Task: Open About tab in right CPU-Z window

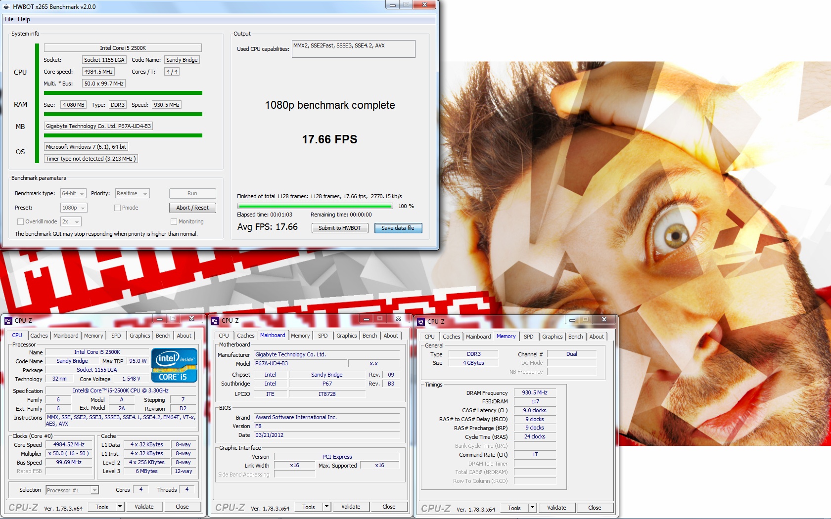Action: click(597, 337)
